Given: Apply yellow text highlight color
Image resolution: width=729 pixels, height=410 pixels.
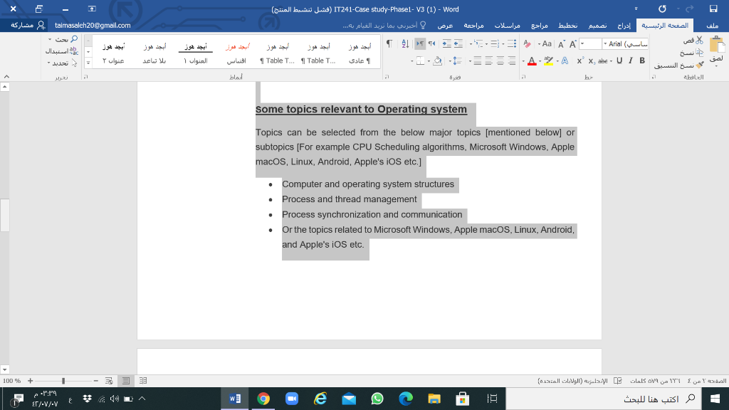Looking at the screenshot, I should coord(548,61).
